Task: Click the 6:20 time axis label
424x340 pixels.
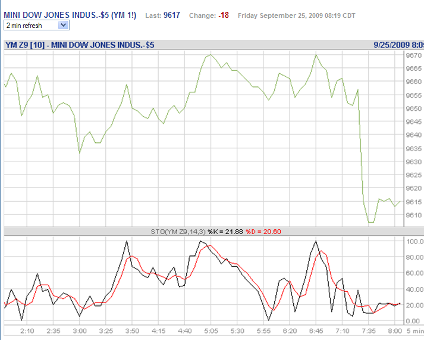Action: pyautogui.click(x=290, y=331)
